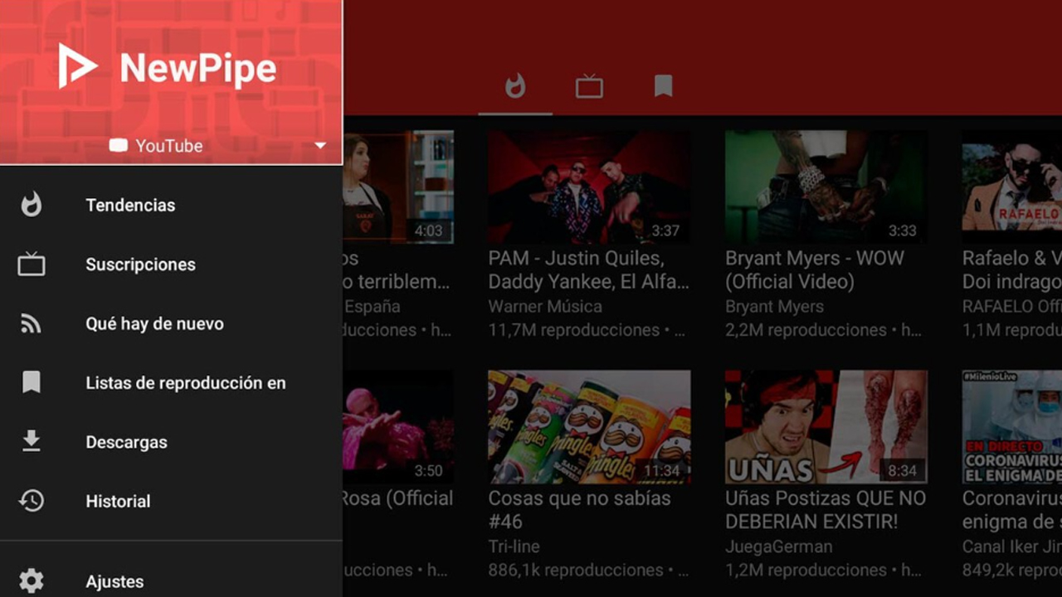1062x597 pixels.
Task: Click title Cosas que no sabías #46
Action: click(579, 510)
